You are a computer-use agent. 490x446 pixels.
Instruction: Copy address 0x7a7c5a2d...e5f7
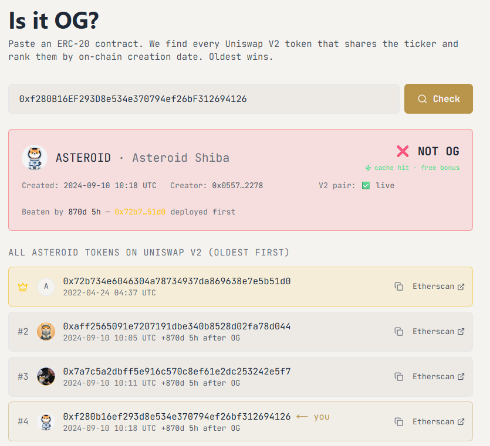point(399,377)
